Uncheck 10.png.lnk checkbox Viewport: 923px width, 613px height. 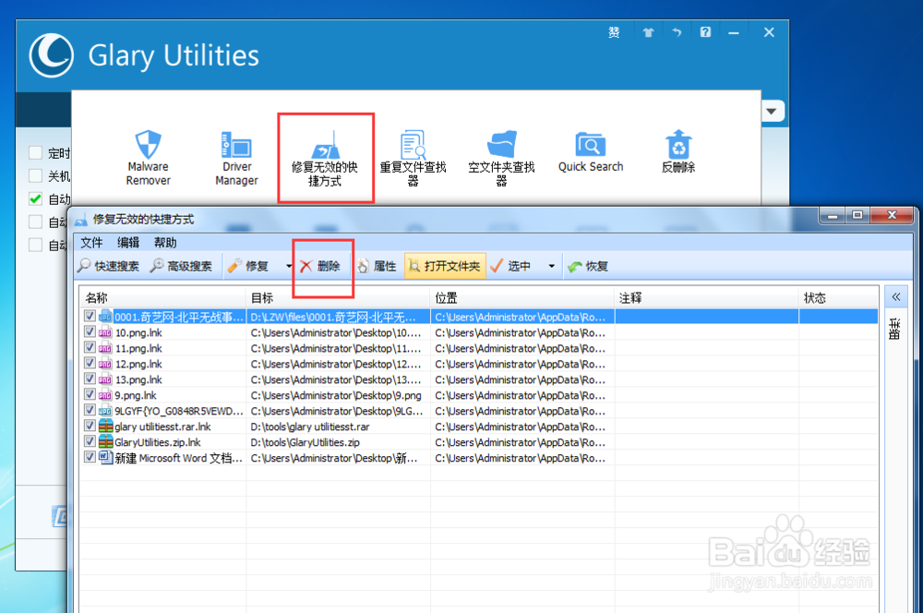90,332
